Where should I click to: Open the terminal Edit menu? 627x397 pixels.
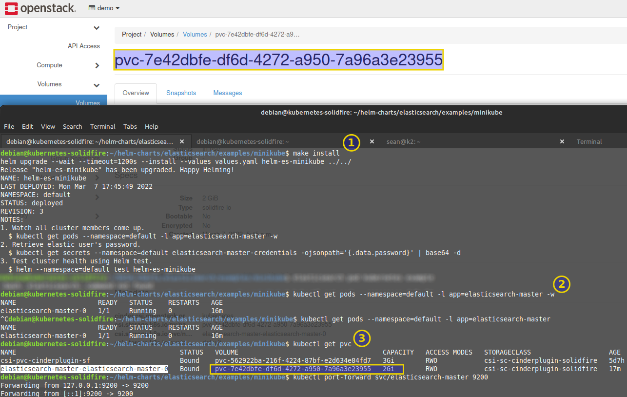[x=28, y=127]
